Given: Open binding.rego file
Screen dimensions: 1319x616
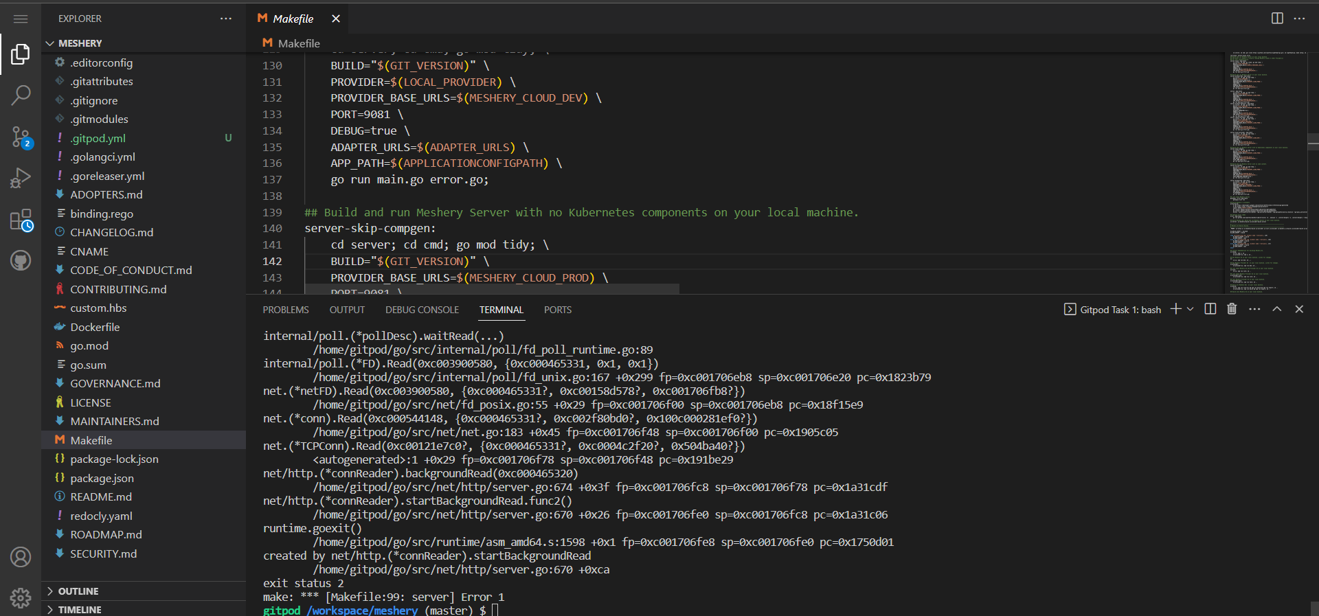Looking at the screenshot, I should tap(144, 214).
